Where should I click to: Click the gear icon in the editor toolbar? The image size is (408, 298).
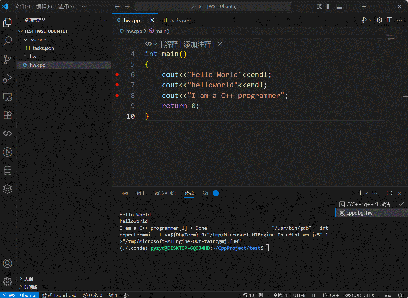pos(380,20)
